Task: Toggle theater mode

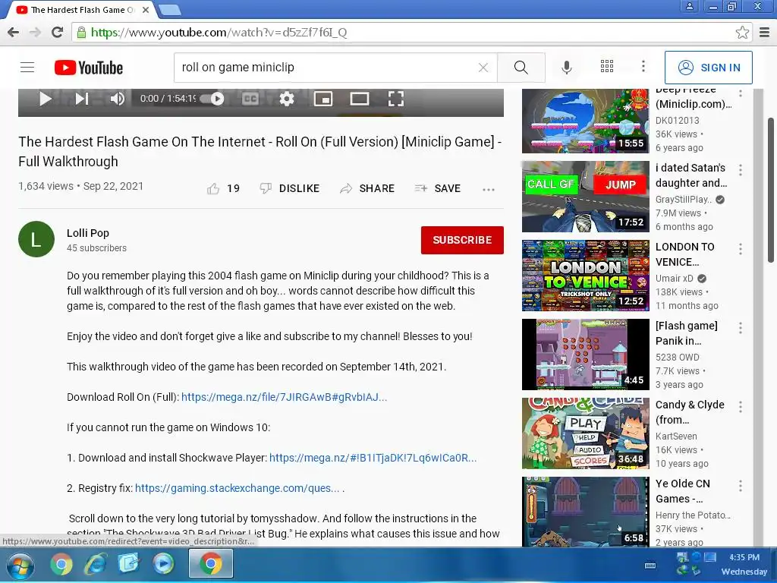Action: [x=359, y=99]
